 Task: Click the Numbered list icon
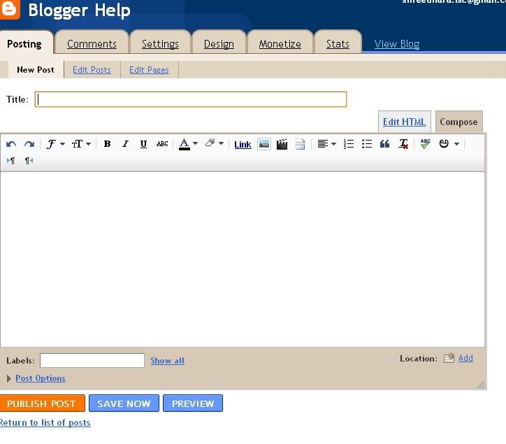coord(349,144)
